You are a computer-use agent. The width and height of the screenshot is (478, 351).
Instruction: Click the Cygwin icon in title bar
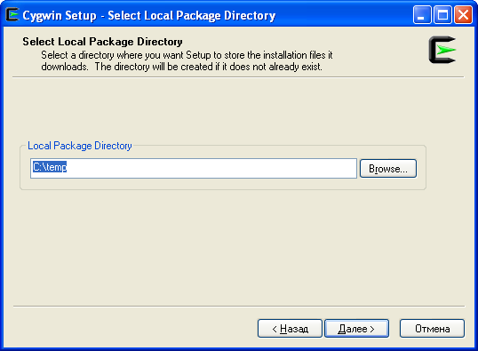tap(12, 14)
